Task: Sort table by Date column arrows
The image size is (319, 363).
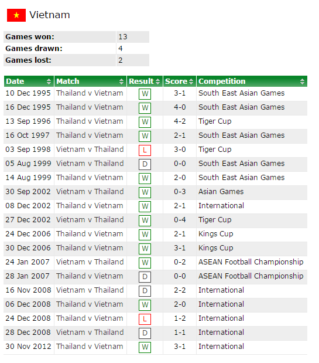Action: 49,82
